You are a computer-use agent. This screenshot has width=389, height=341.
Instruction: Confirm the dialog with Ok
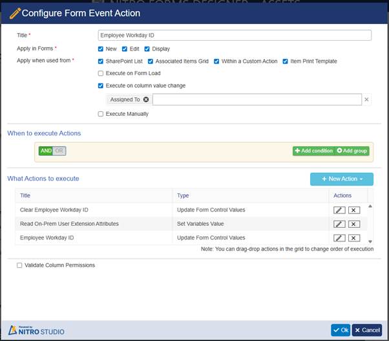[341, 330]
